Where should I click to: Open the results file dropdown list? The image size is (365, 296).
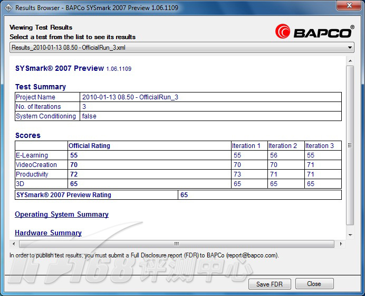182,48
